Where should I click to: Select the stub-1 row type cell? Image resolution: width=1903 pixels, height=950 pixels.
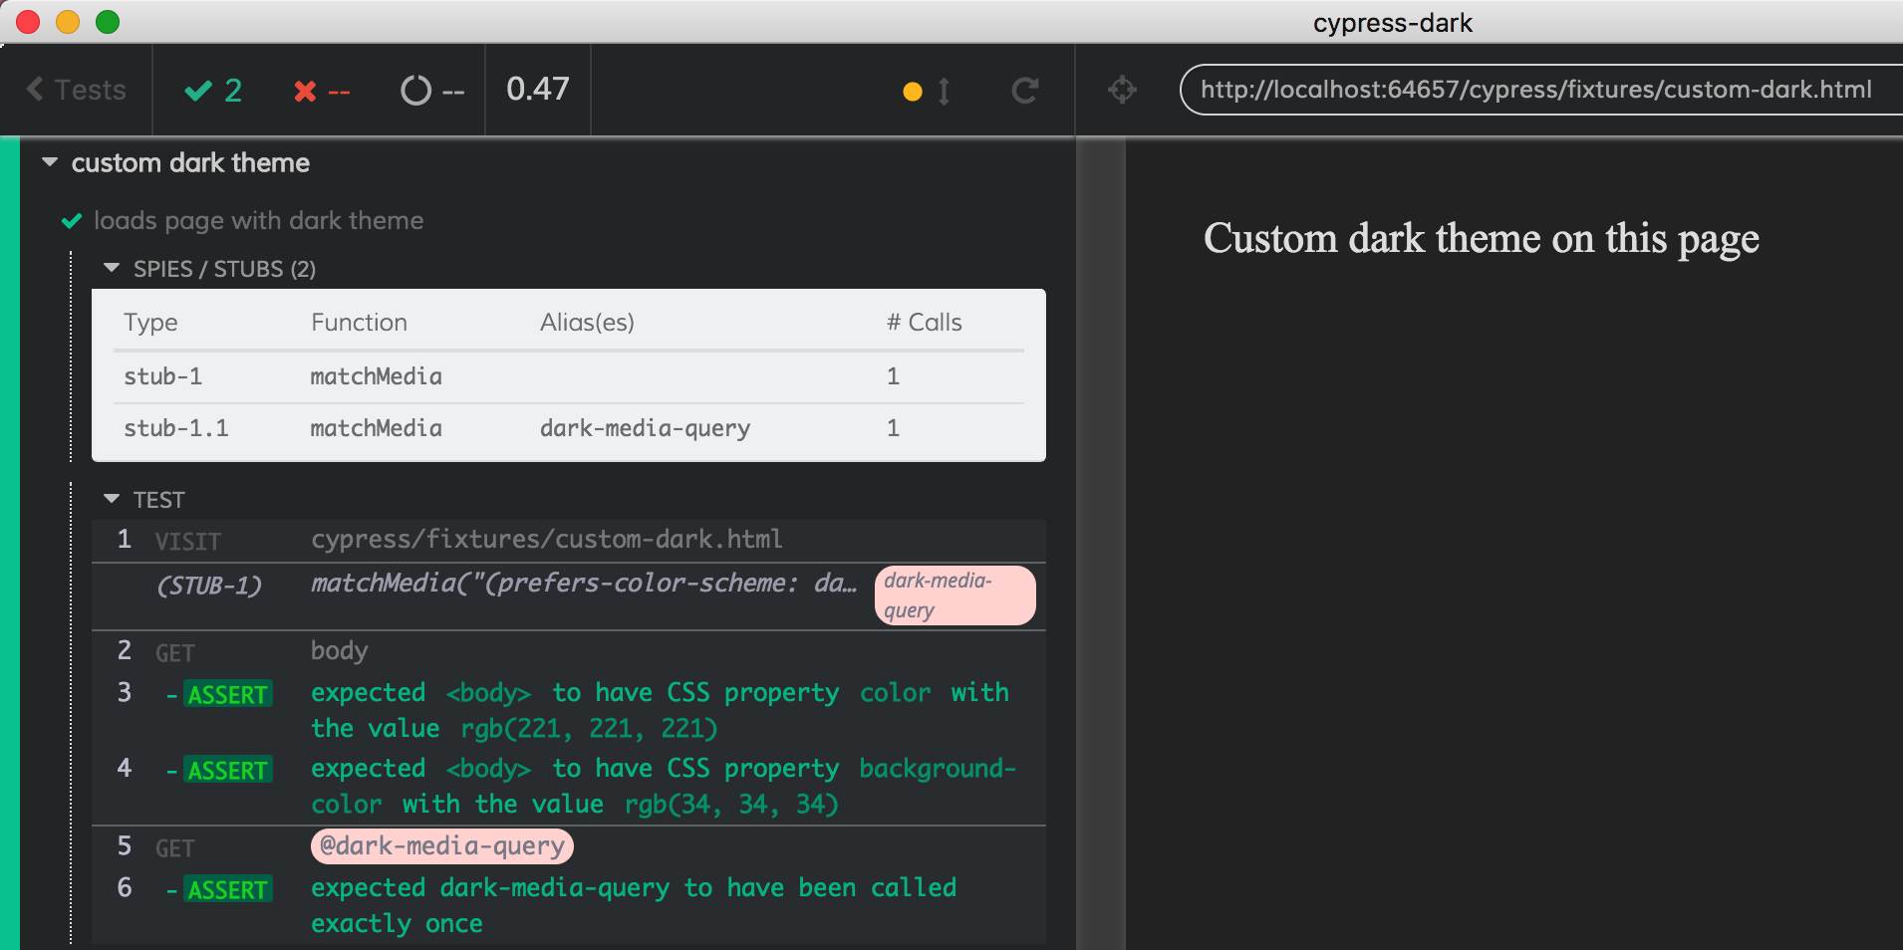[x=163, y=376]
